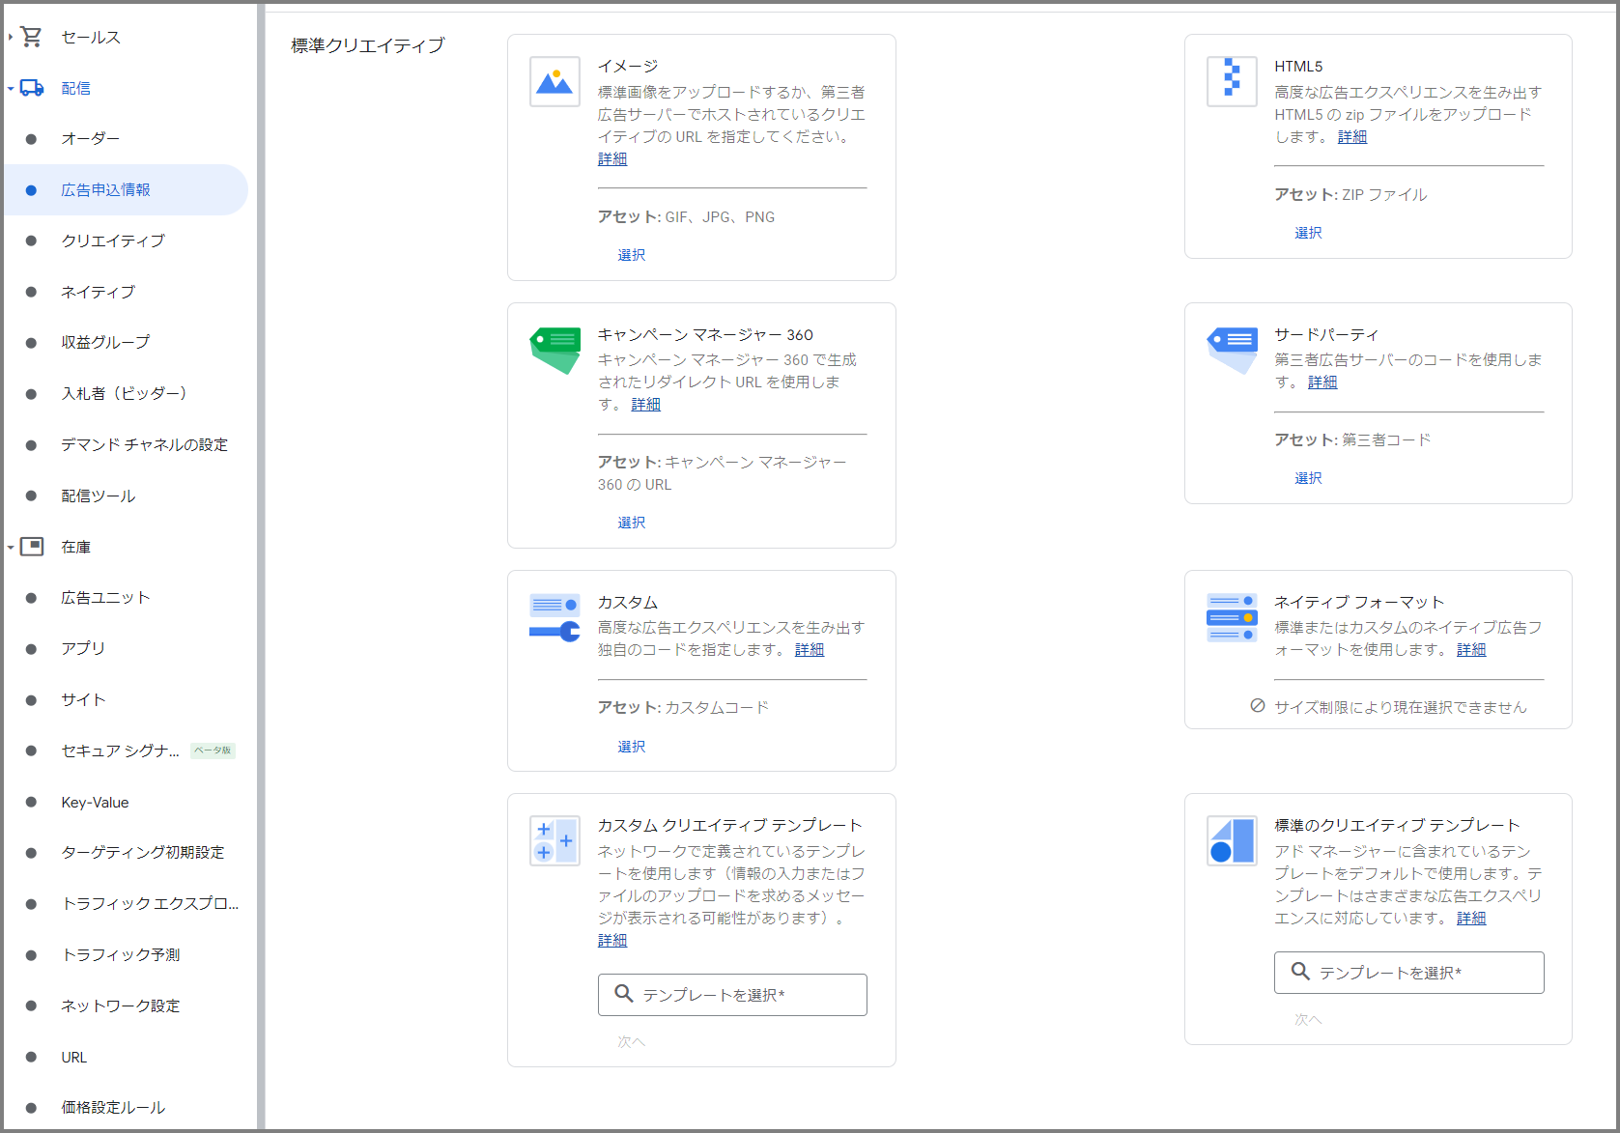Click the キャンペーン マネージャー 360 green tag icon

click(554, 350)
